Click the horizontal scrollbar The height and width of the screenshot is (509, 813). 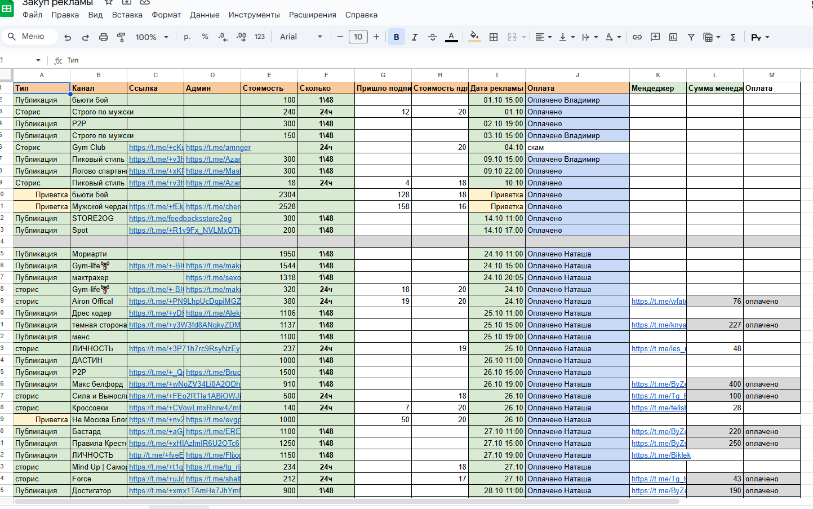click(x=347, y=501)
